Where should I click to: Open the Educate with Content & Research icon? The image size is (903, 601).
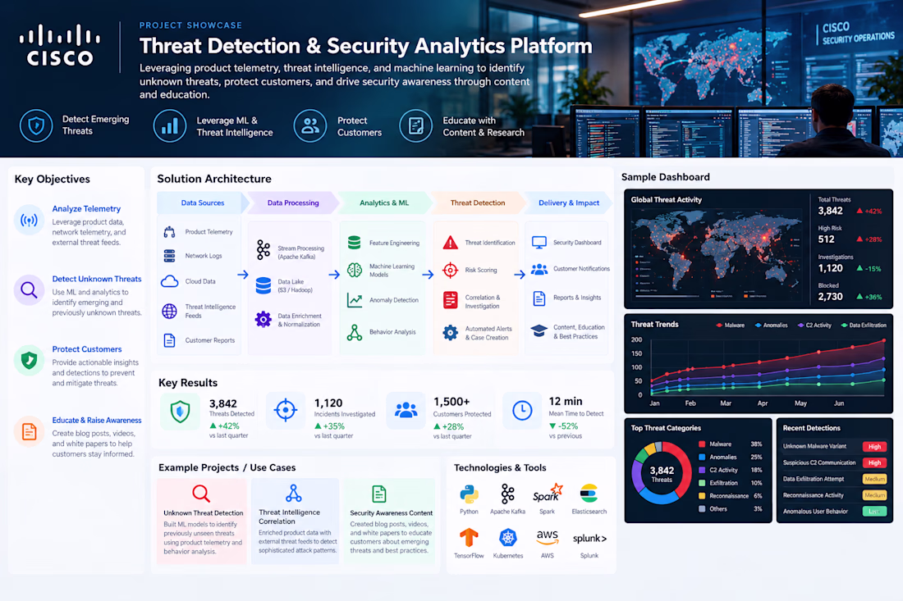[x=415, y=125]
